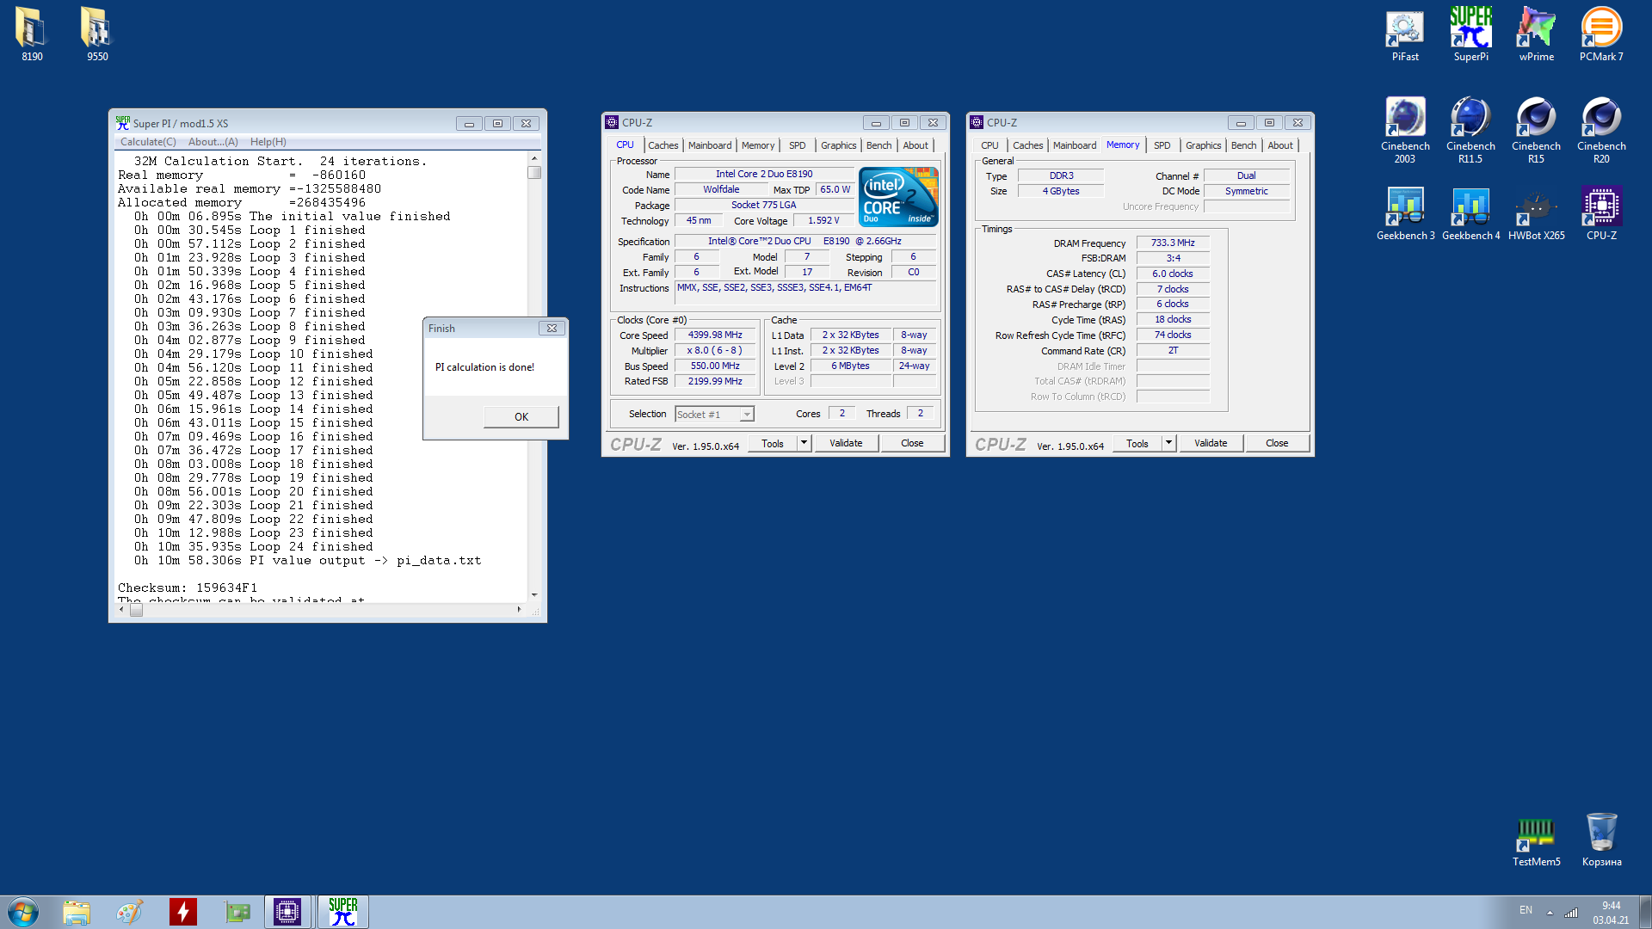The height and width of the screenshot is (929, 1652).
Task: Click the Intel Core 2 Duo logo image
Action: 898,197
